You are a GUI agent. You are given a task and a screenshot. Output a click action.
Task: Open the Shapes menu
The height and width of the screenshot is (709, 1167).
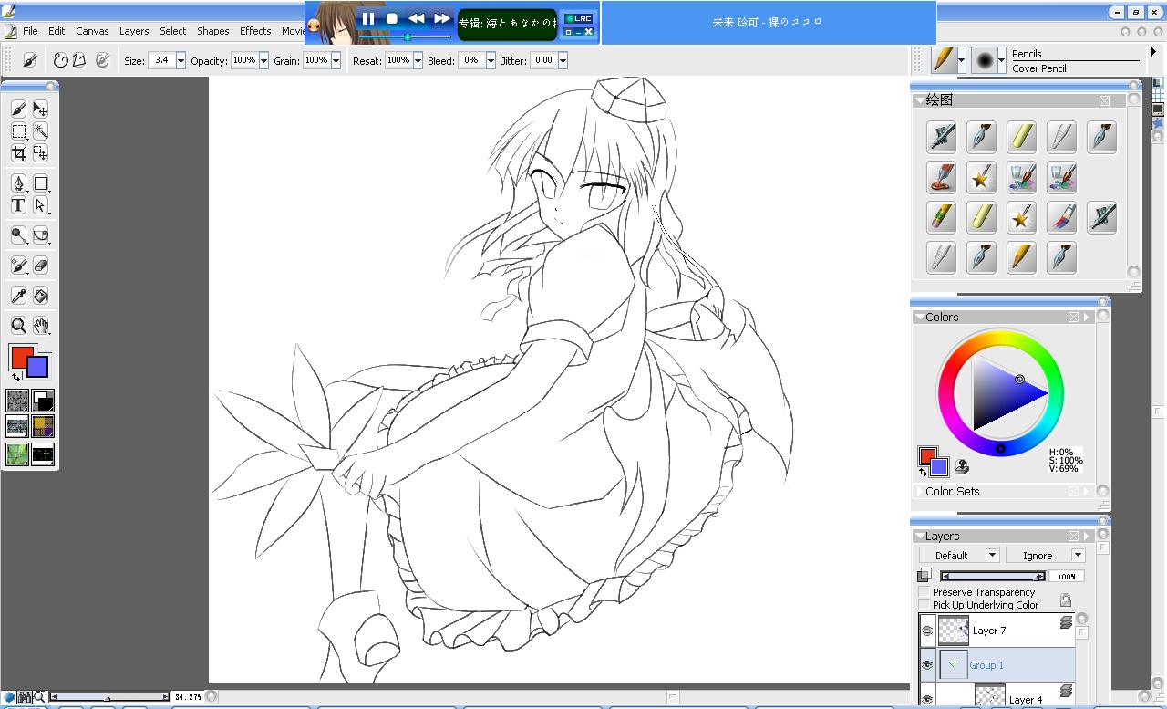[212, 31]
